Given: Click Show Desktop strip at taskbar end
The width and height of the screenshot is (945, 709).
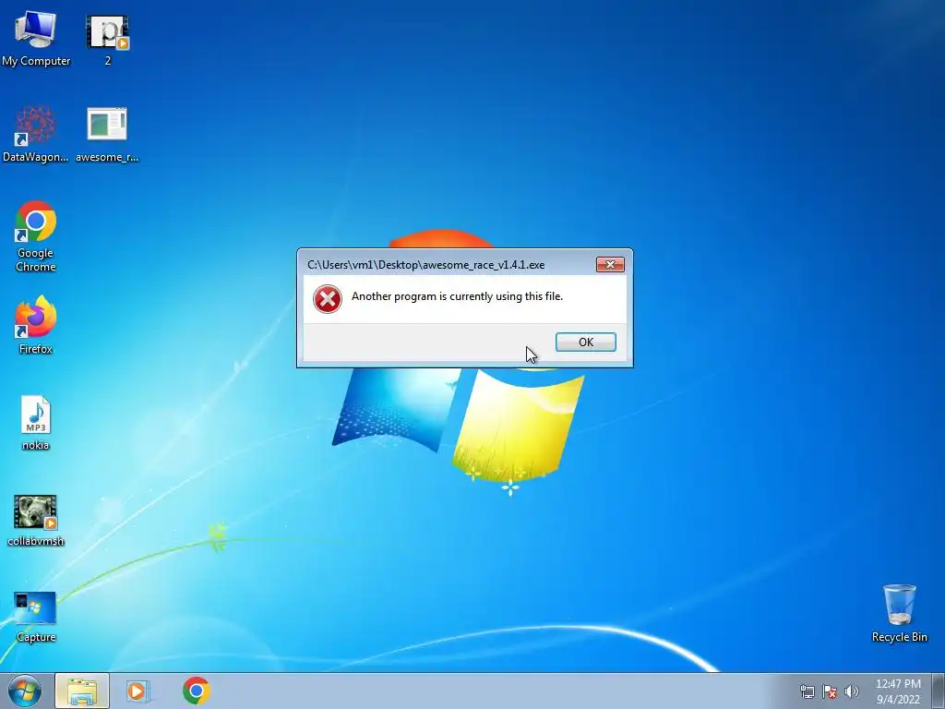Looking at the screenshot, I should pos(939,691).
